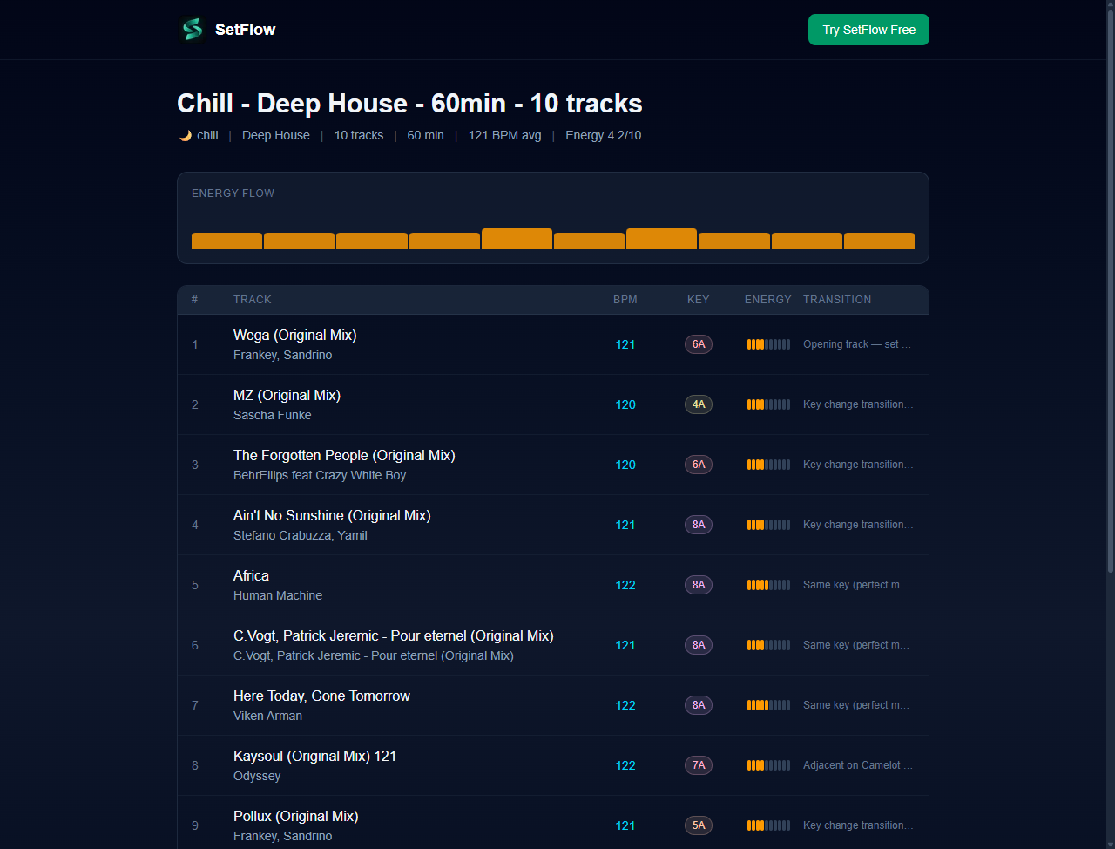1115x849 pixels.
Task: Click the 4A key badge for MZ
Action: (x=698, y=404)
